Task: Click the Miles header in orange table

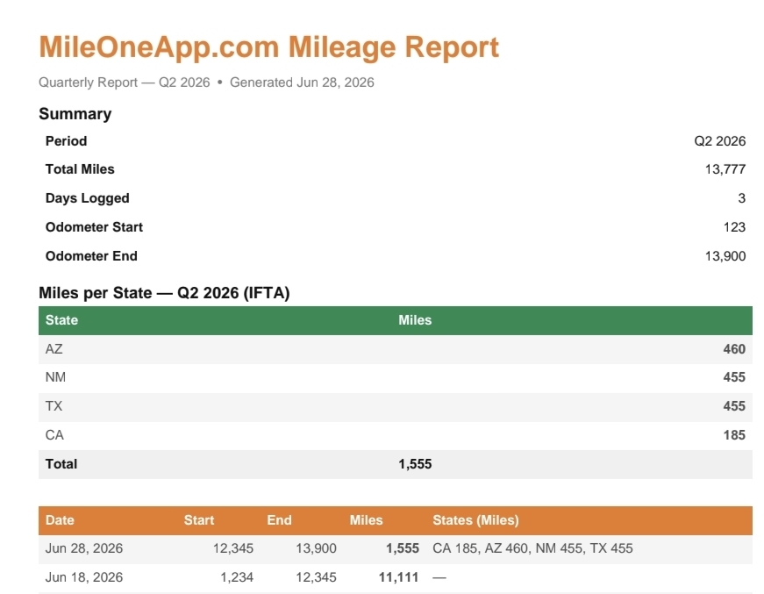Action: (x=366, y=520)
